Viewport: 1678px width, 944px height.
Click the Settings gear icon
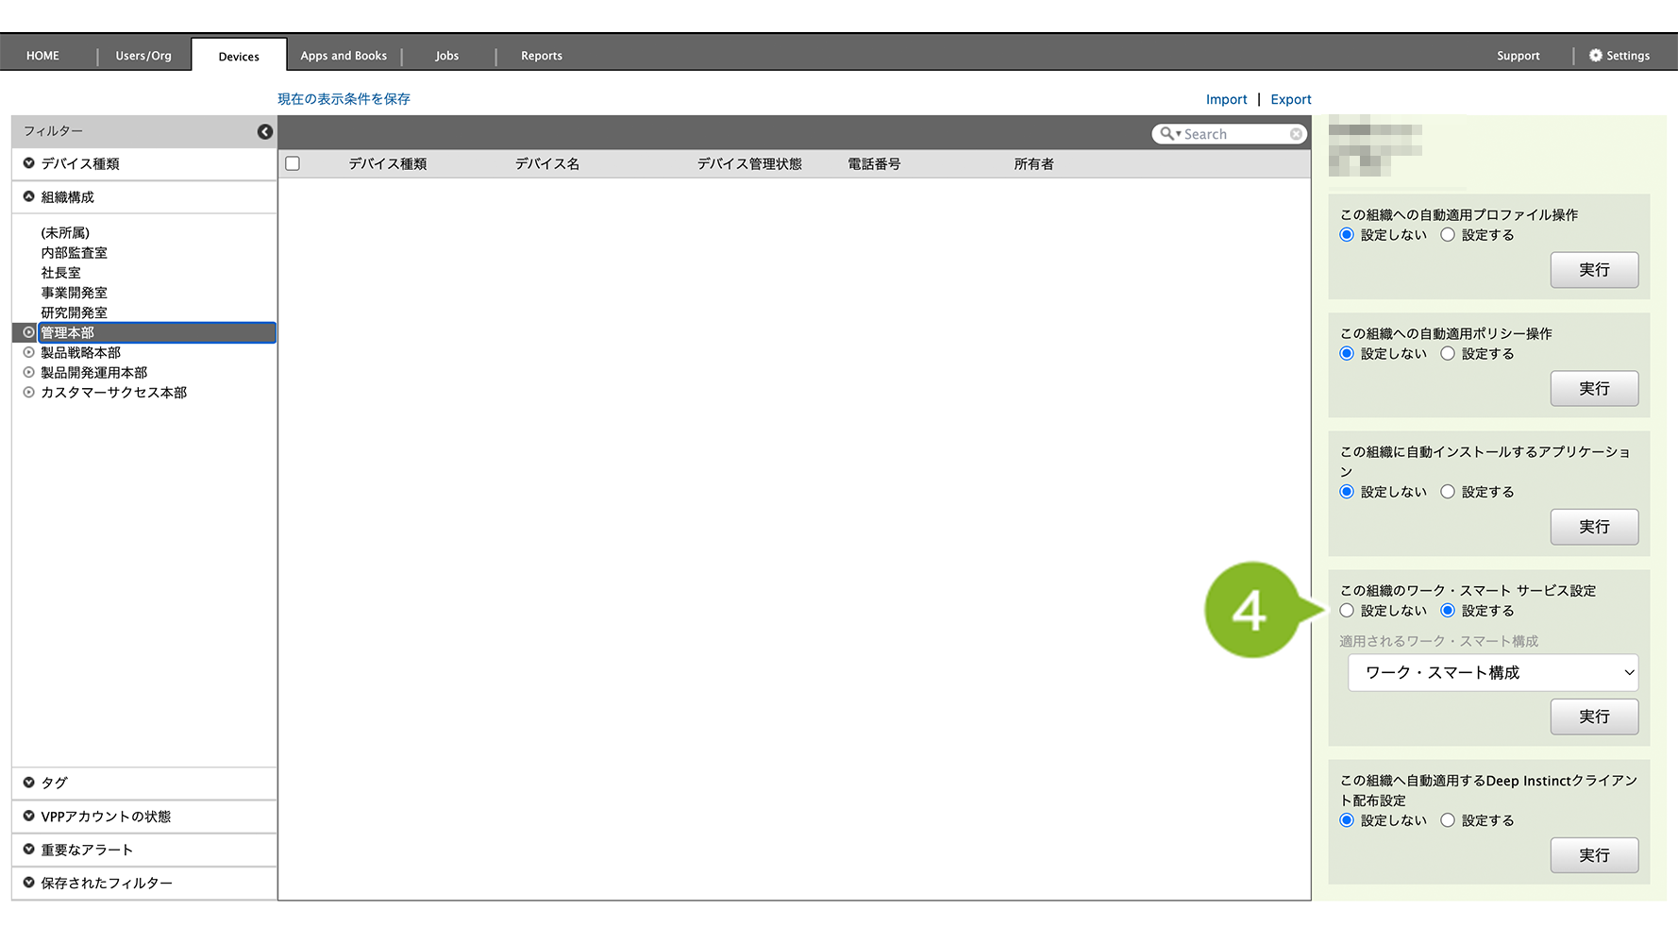(1595, 56)
